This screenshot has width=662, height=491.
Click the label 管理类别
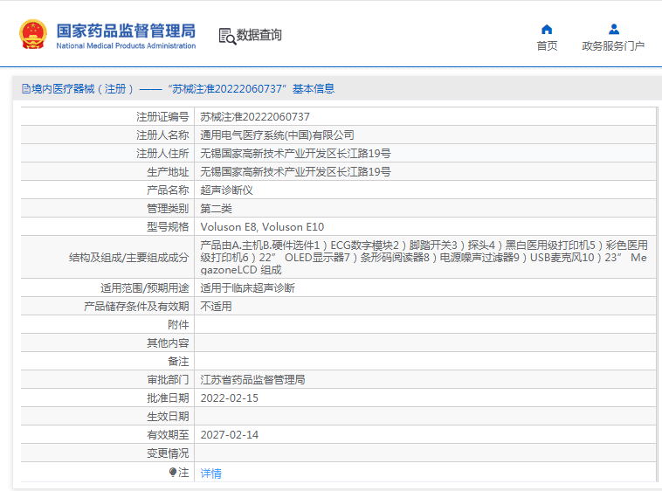[x=168, y=209]
